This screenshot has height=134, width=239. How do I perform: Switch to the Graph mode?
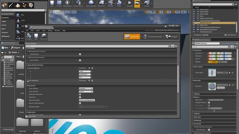click(x=172, y=36)
